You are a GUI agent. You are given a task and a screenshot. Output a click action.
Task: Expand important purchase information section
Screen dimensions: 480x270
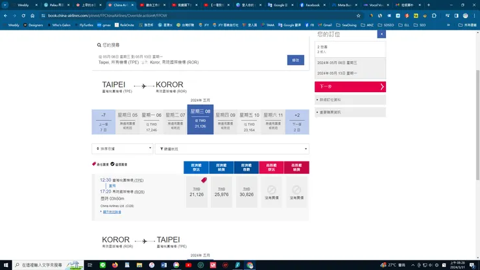pos(350,112)
